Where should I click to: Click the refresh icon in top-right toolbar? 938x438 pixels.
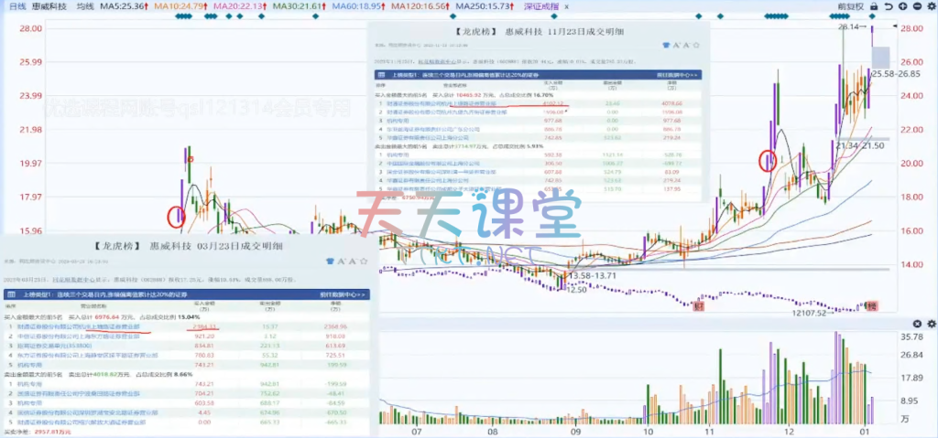click(x=889, y=5)
